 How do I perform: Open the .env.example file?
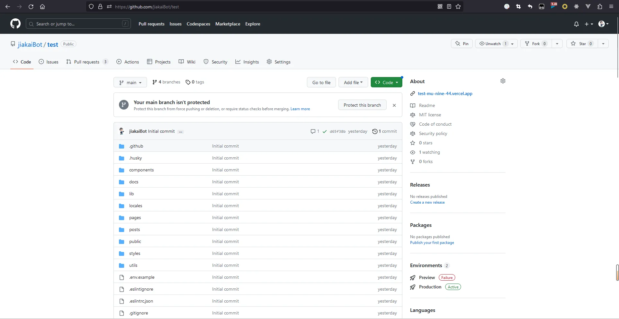[142, 277]
